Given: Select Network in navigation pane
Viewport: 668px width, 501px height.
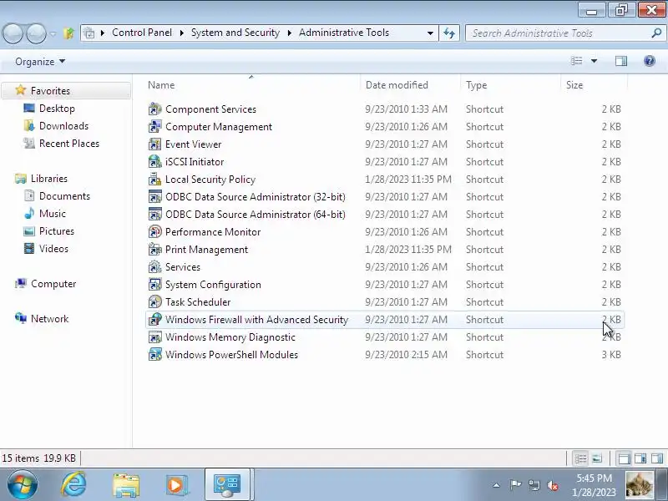Looking at the screenshot, I should coord(49,319).
